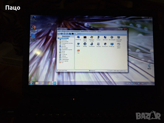Select Устройства row in the tree
Screen dimensions: 164x123
pos(63,54)
